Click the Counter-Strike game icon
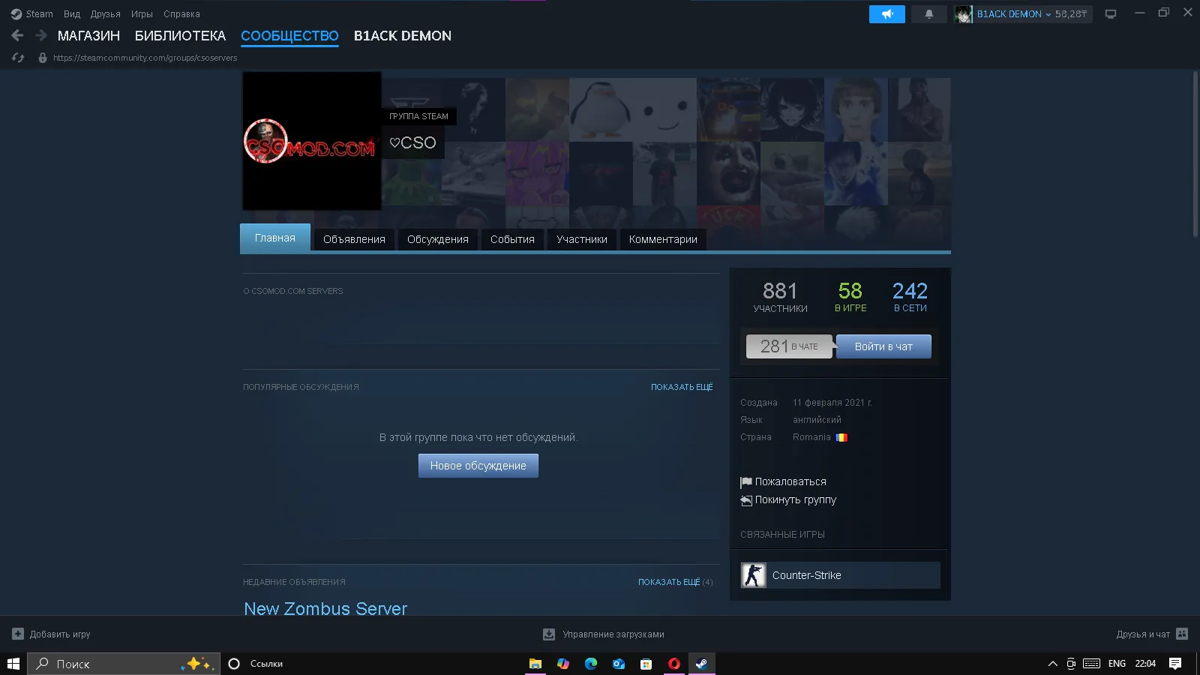 coord(754,575)
